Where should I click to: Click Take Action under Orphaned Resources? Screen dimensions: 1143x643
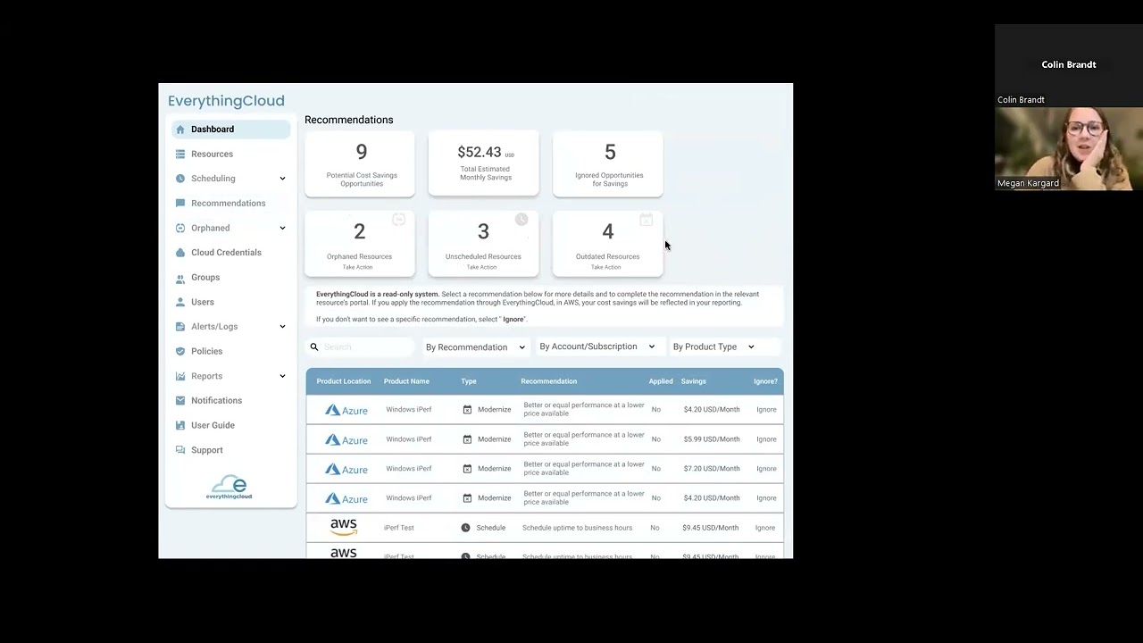tap(358, 267)
